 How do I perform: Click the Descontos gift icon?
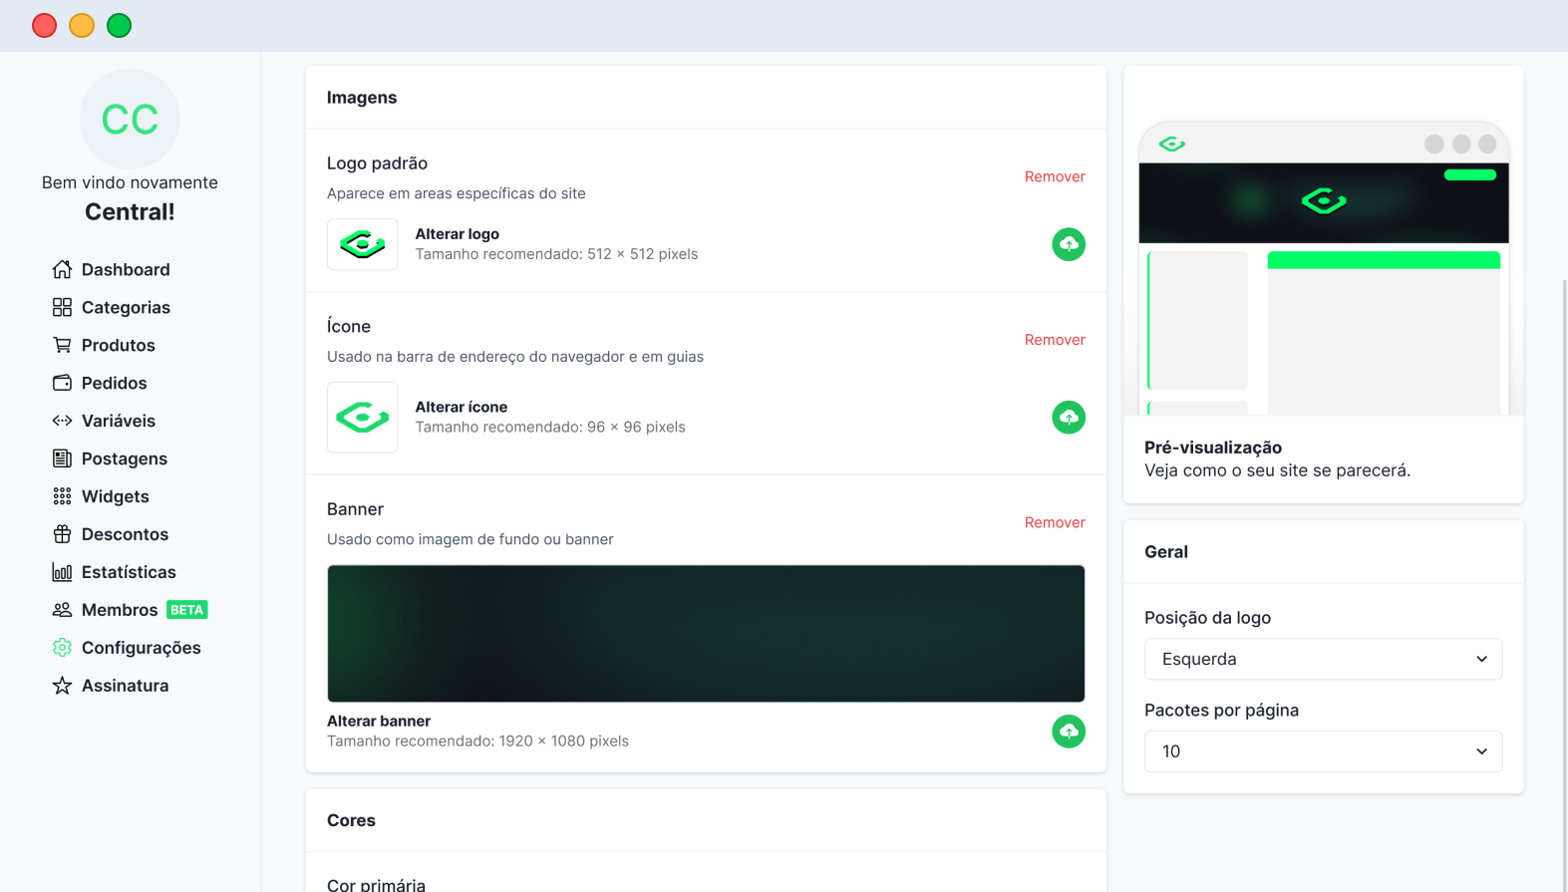pos(62,534)
